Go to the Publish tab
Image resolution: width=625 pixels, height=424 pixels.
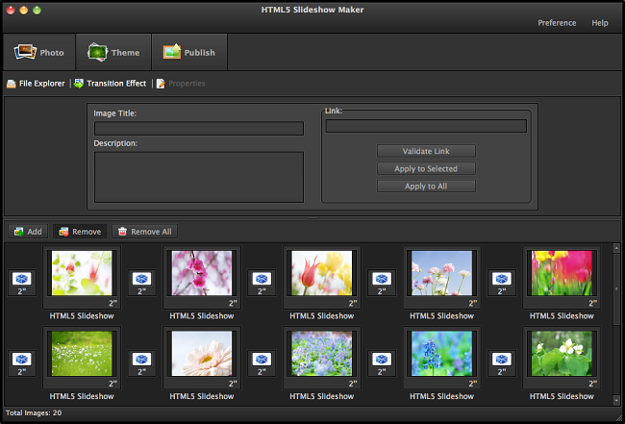(x=189, y=52)
